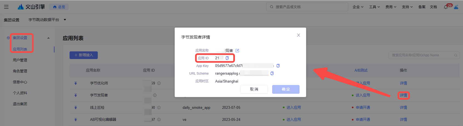Select 用户管理 in the sidebar
This screenshot has width=463, height=126.
click(20, 60)
